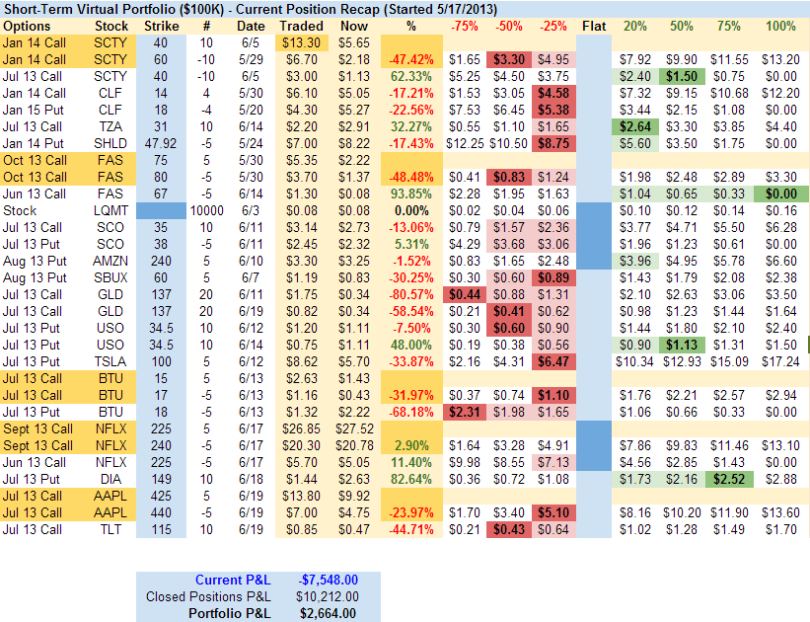Click the LQMT stock cell
This screenshot has height=622, width=810.
tap(111, 210)
